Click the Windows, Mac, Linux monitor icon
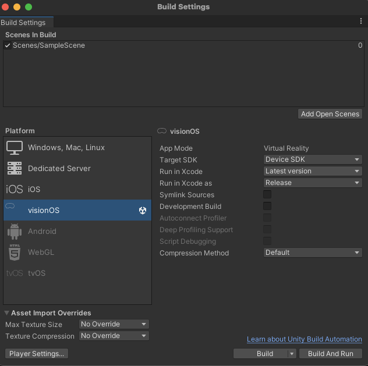 (15, 148)
